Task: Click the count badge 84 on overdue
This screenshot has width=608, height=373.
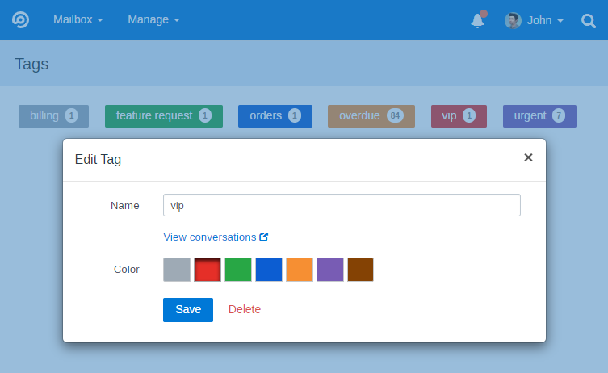Action: click(395, 115)
